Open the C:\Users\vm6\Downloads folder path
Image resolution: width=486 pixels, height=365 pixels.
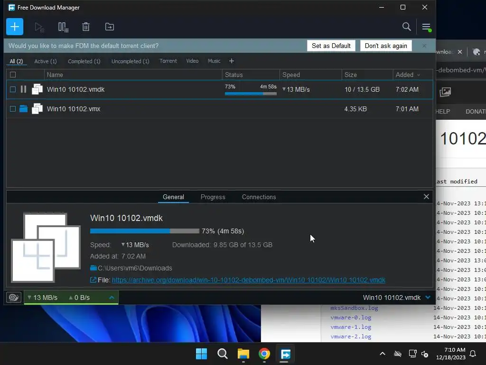135,268
